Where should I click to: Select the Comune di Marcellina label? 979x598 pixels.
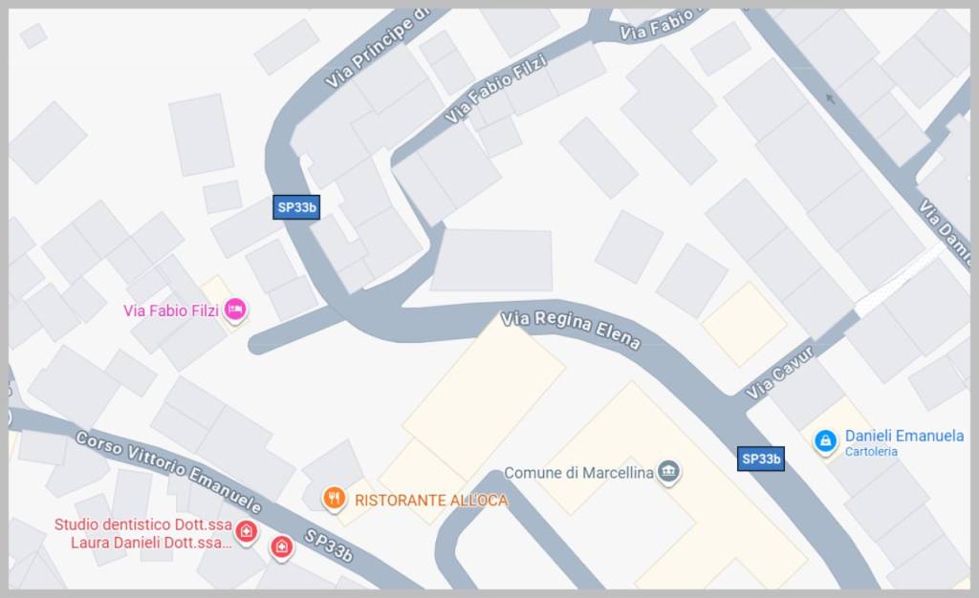[x=578, y=473]
